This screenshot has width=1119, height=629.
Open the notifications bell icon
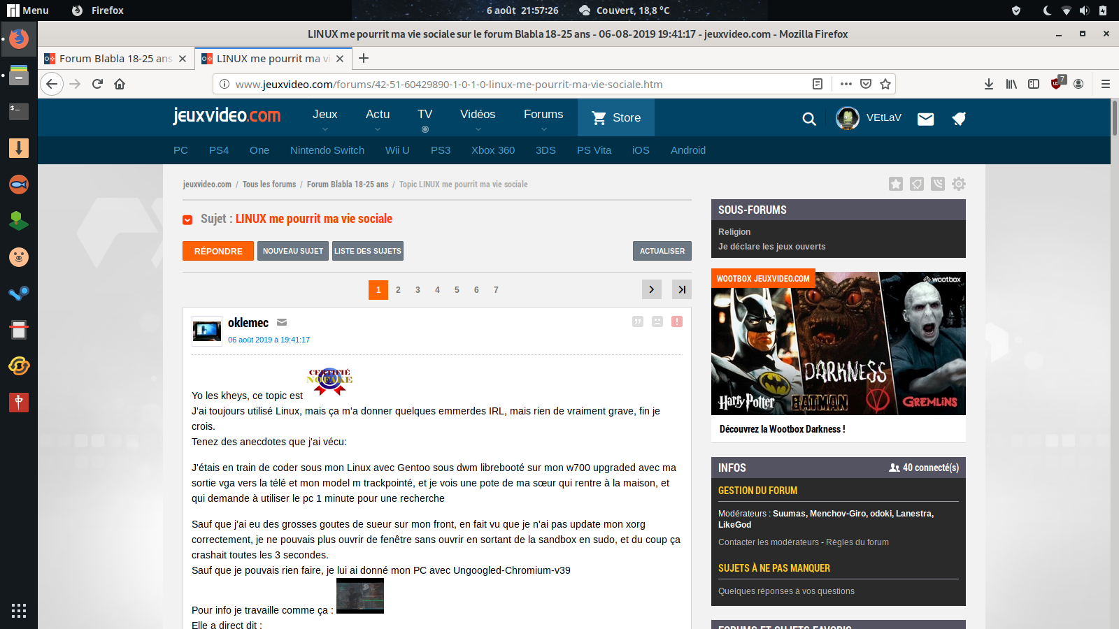[959, 119]
